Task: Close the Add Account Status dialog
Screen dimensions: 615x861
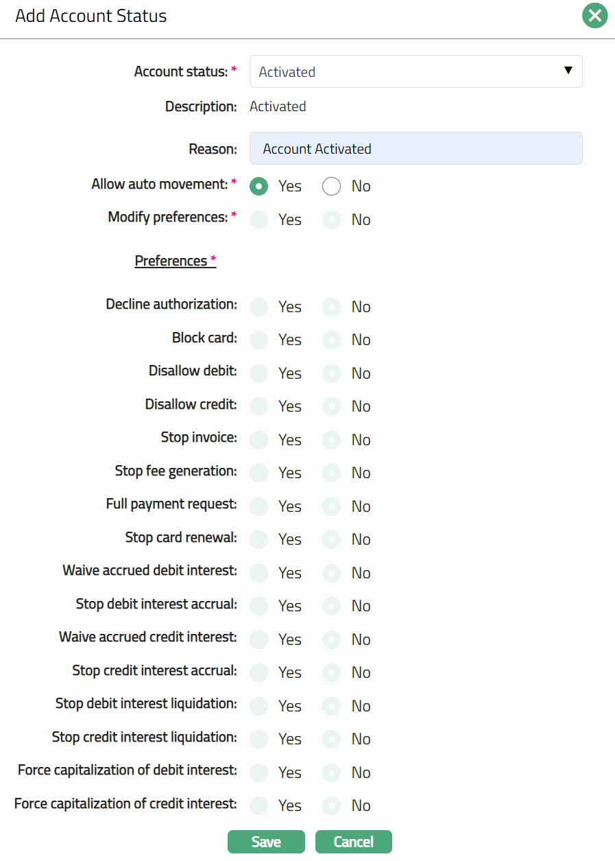Action: pyautogui.click(x=594, y=16)
